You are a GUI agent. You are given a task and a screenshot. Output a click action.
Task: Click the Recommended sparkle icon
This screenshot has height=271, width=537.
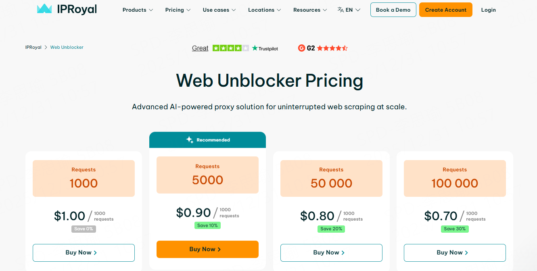click(x=190, y=140)
